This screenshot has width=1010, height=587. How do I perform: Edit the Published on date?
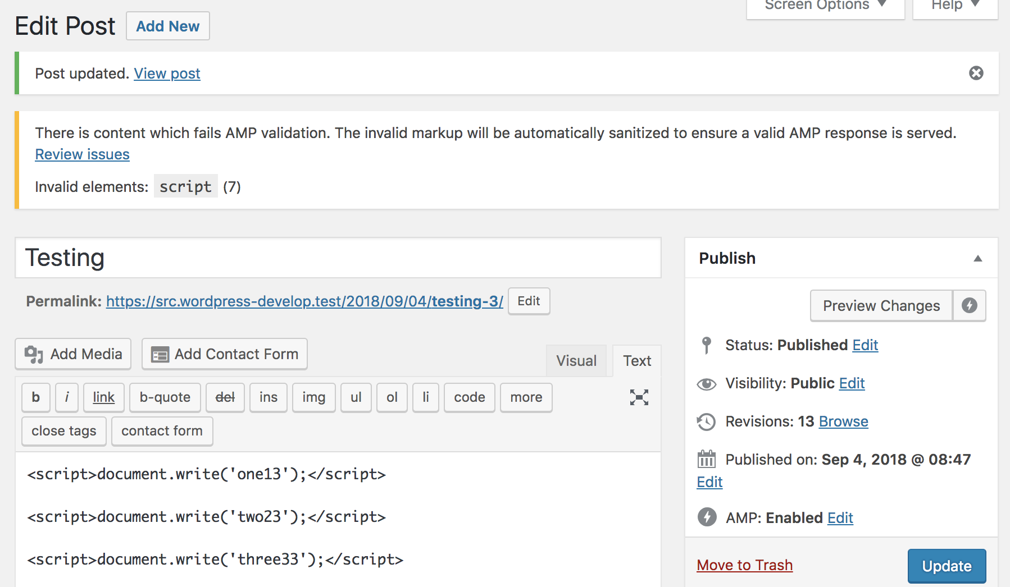[709, 482]
